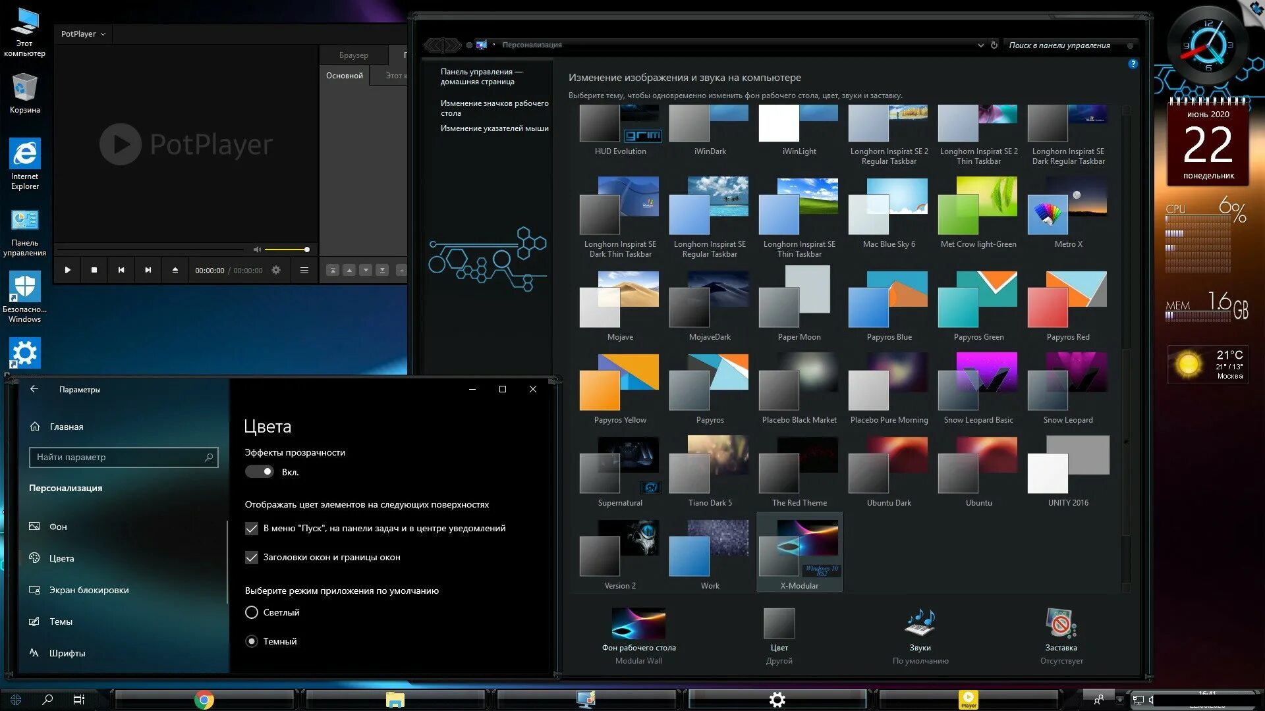Launch Chrome from the taskbar
Viewport: 1265px width, 711px height.
(204, 700)
